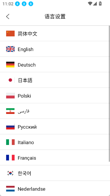Click the Netherlands flag icon
The width and height of the screenshot is (110, 196).
[x=10, y=189]
